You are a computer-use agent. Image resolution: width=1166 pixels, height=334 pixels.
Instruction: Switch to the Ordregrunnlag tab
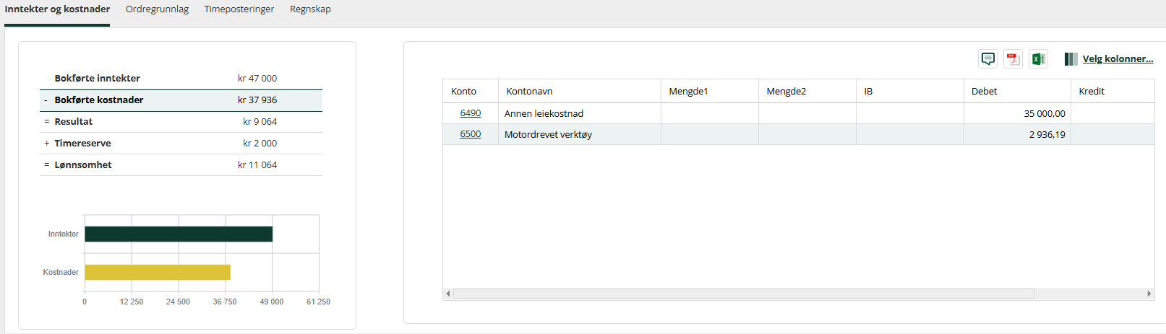tap(157, 9)
